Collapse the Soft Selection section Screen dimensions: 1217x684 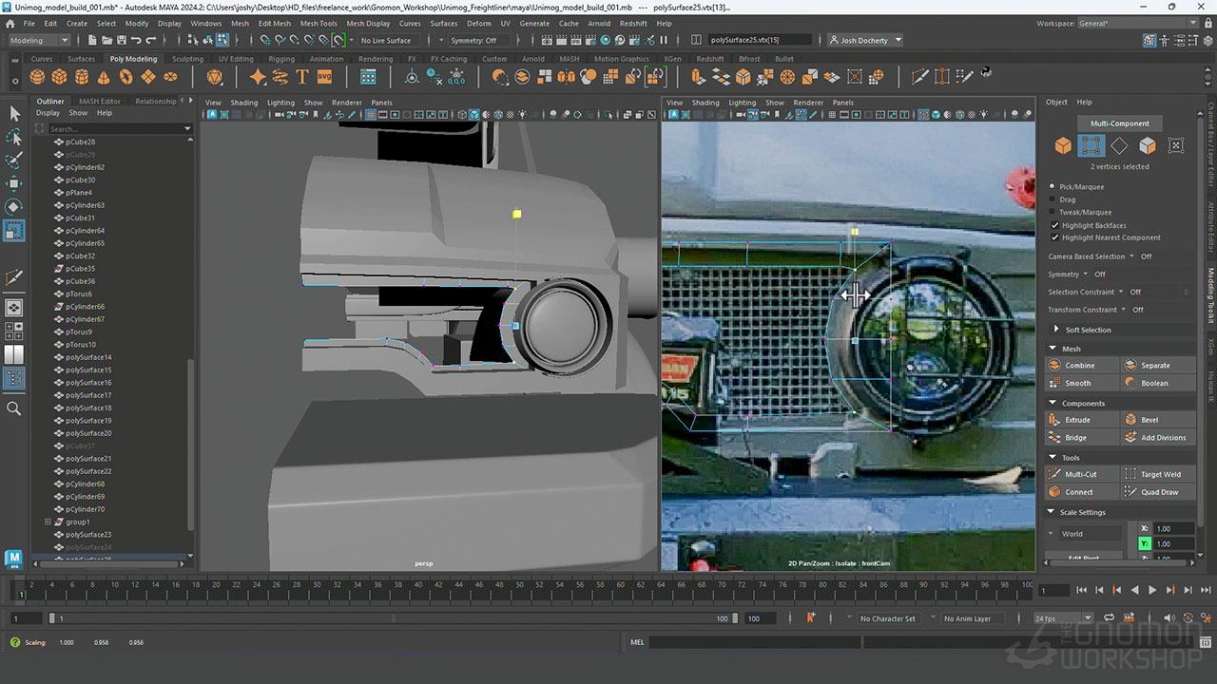[x=1055, y=330]
